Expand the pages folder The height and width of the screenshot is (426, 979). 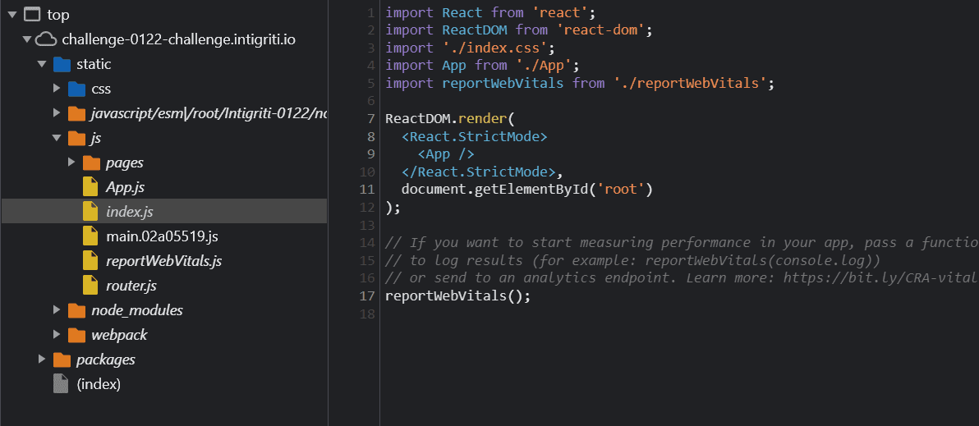pyautogui.click(x=71, y=163)
